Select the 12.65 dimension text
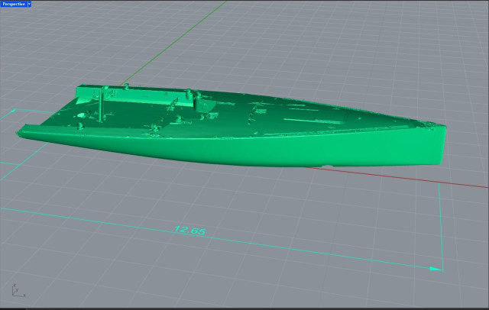489x310 pixels. coord(190,231)
